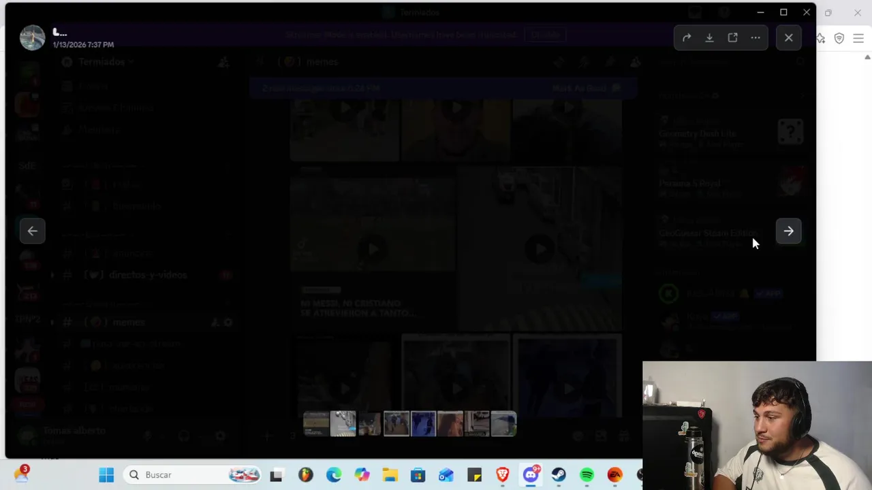Close the Discord media viewer overlay
The width and height of the screenshot is (872, 490).
click(x=788, y=38)
